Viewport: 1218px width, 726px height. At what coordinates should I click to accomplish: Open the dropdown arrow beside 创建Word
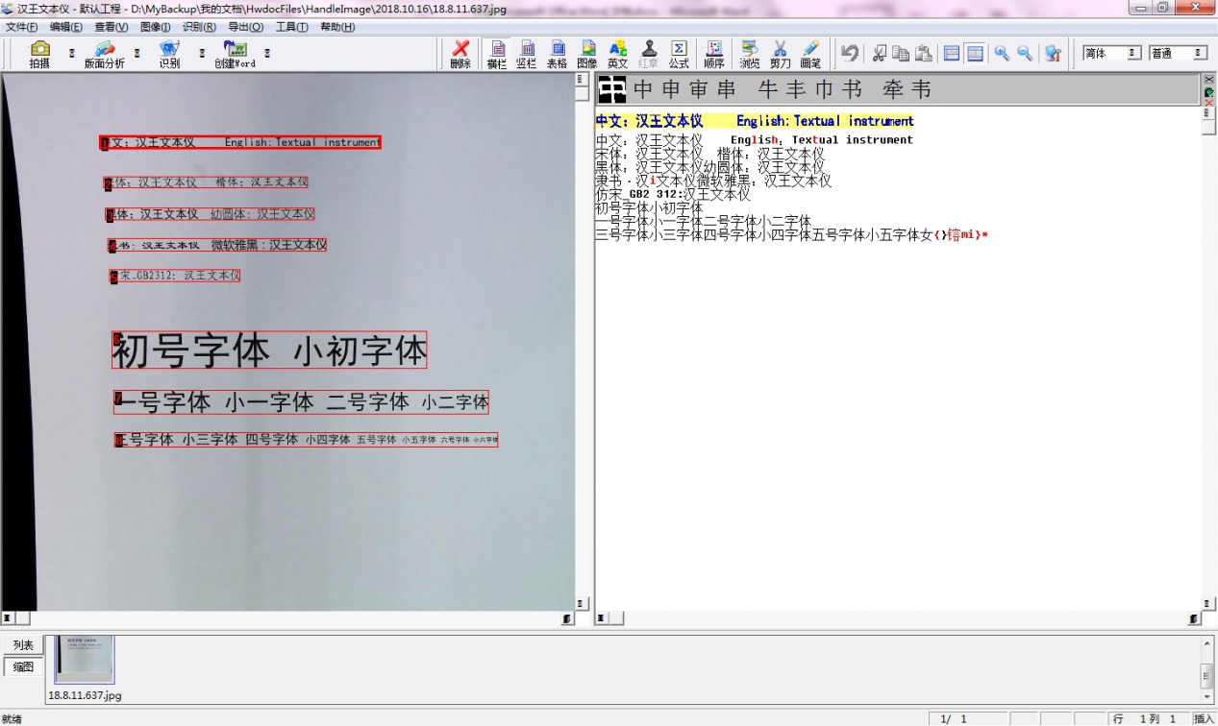[267, 54]
